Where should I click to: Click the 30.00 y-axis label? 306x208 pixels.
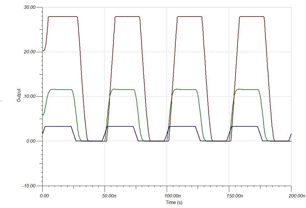point(30,7)
